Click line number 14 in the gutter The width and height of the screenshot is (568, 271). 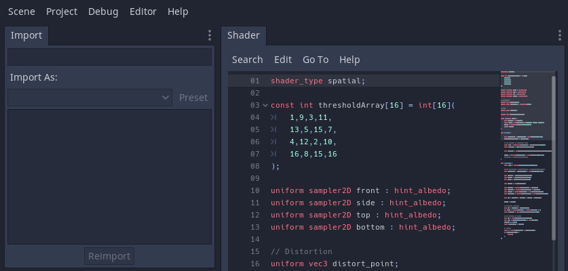pyautogui.click(x=255, y=240)
